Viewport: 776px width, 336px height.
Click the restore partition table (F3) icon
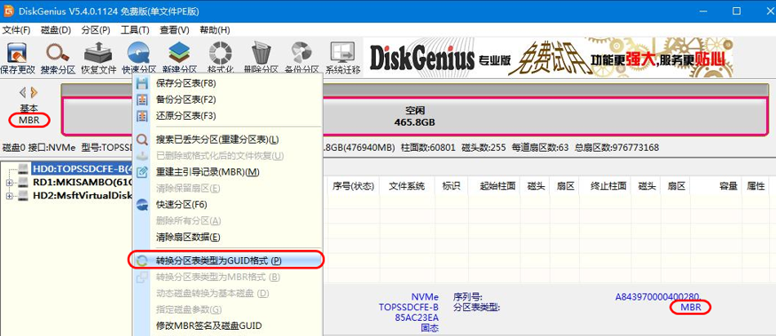pyautogui.click(x=142, y=116)
